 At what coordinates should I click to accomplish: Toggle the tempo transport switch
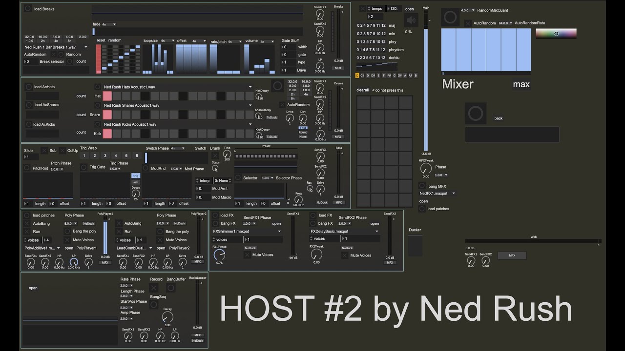tap(363, 9)
